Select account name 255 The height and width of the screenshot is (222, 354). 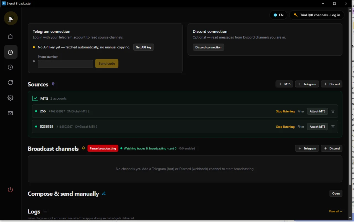click(43, 111)
